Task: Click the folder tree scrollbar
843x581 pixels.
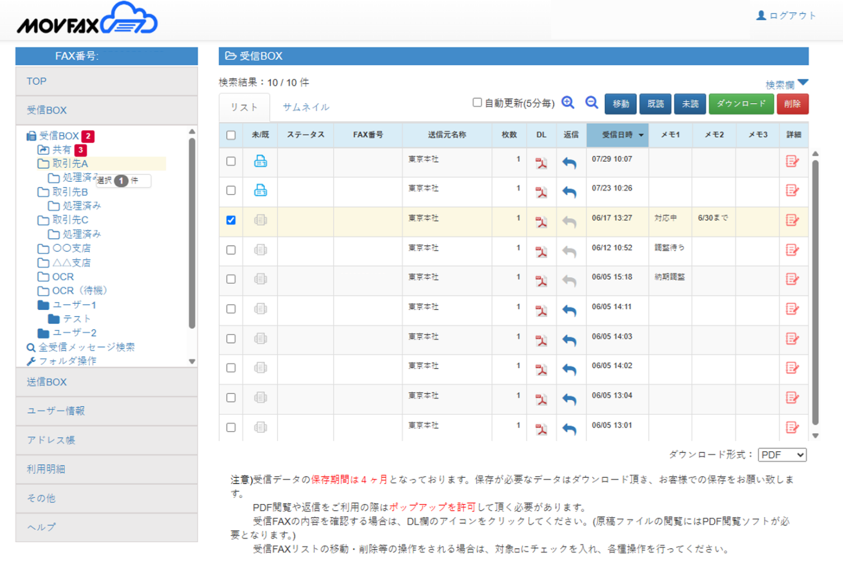Action: point(192,233)
